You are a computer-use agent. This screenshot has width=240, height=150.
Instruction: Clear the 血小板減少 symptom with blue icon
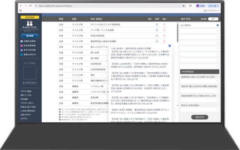pos(217,25)
